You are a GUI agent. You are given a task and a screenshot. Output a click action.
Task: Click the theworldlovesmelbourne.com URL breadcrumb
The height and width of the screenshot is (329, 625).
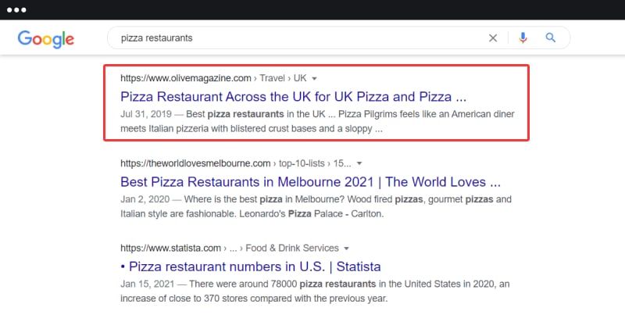(236, 163)
